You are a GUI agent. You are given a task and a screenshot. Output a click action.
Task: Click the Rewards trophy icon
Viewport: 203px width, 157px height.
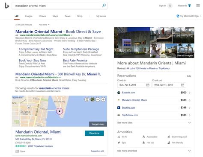pyautogui.click(x=189, y=6)
